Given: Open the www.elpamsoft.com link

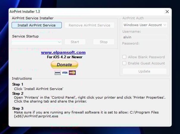Looking at the screenshot, I should coord(63,52).
